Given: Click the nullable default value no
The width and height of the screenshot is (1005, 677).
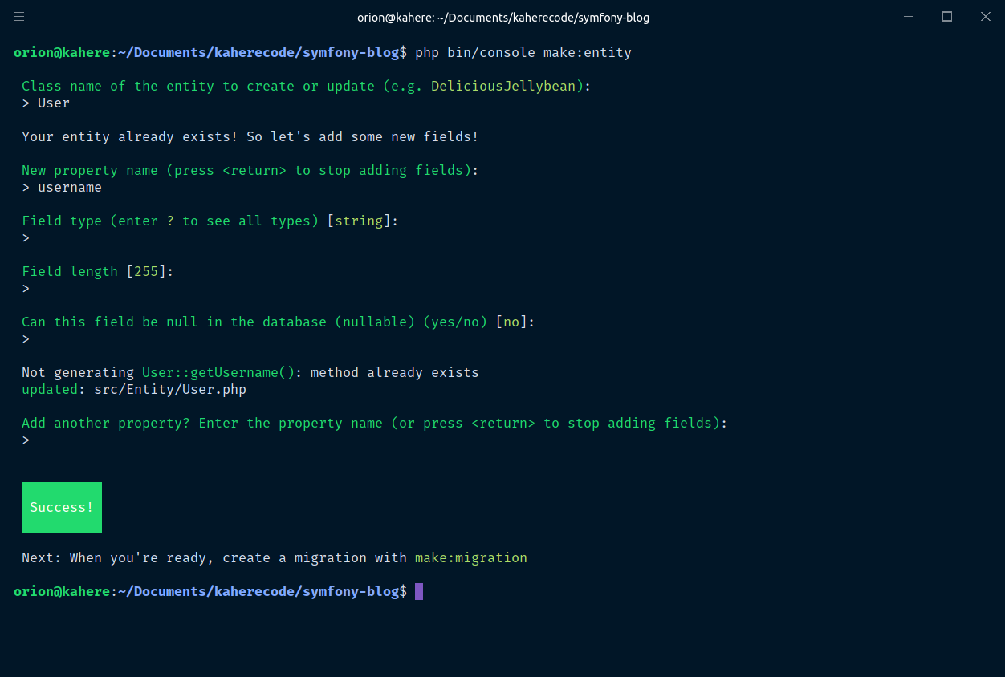Looking at the screenshot, I should (511, 322).
